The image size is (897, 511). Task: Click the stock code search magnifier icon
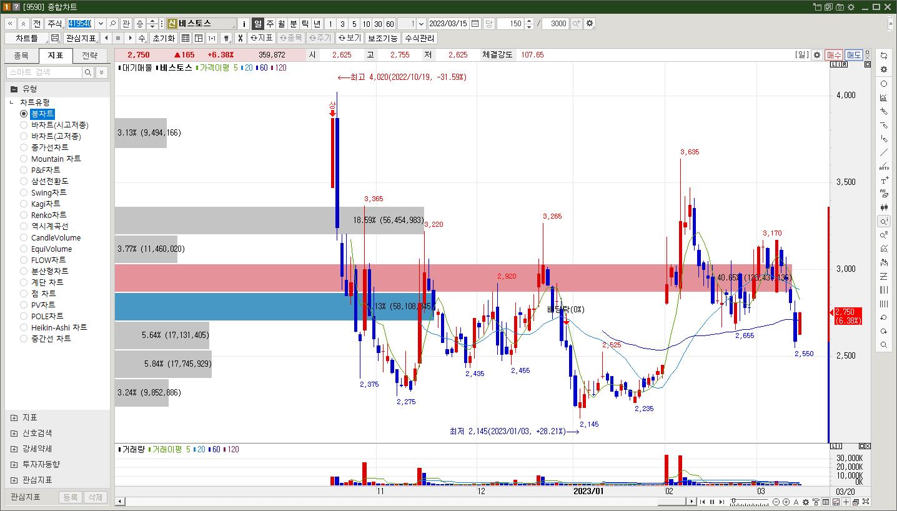coord(112,24)
